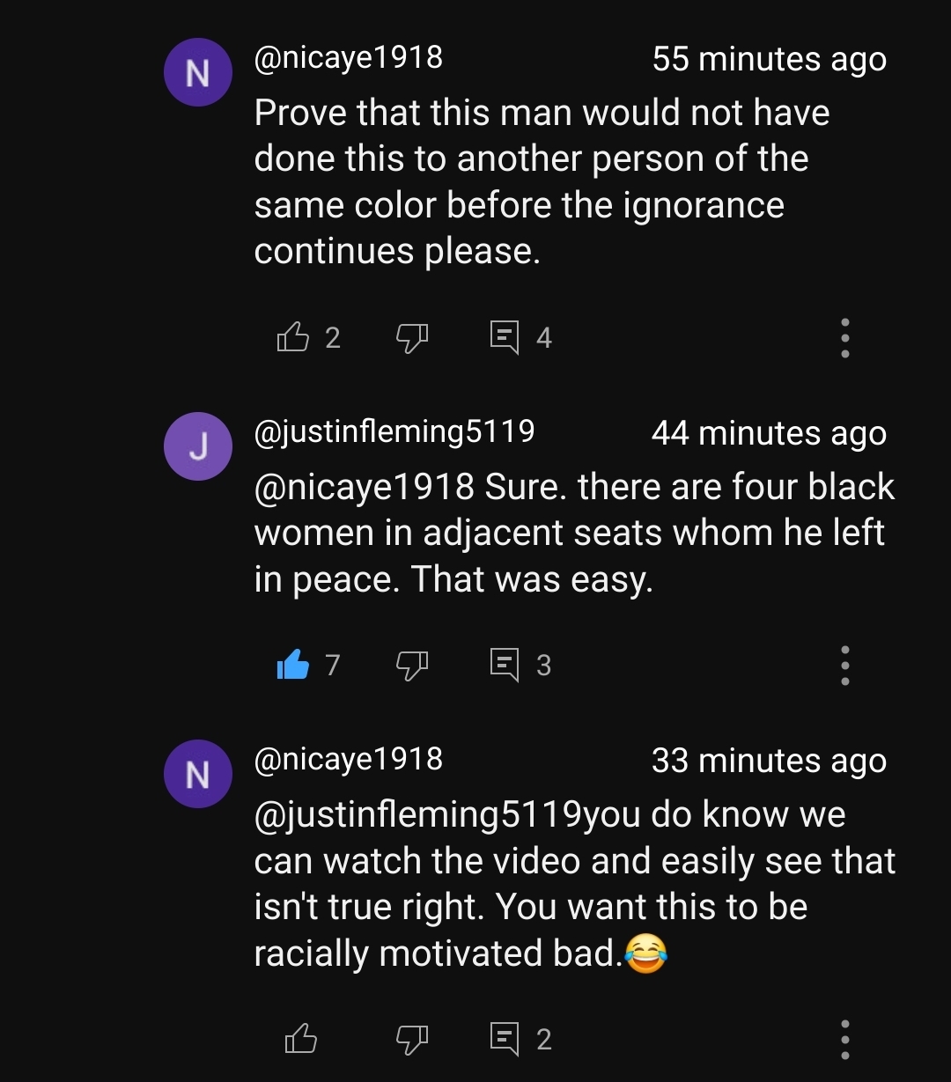
Task: Open three-dot menu for first comment
Action: [x=844, y=337]
